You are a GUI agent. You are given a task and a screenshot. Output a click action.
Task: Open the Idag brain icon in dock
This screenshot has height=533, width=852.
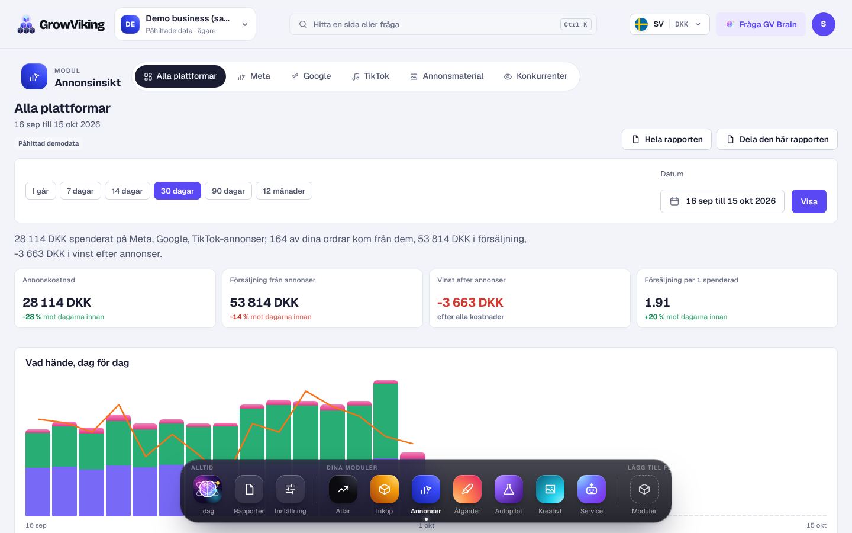click(x=208, y=489)
